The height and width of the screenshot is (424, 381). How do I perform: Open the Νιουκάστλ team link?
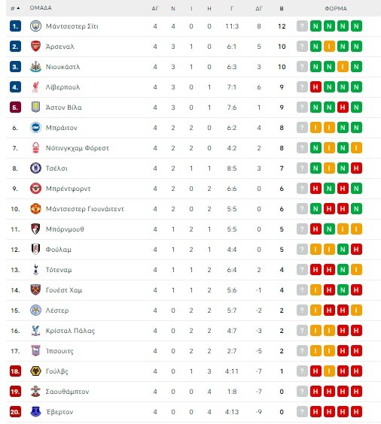[62, 67]
